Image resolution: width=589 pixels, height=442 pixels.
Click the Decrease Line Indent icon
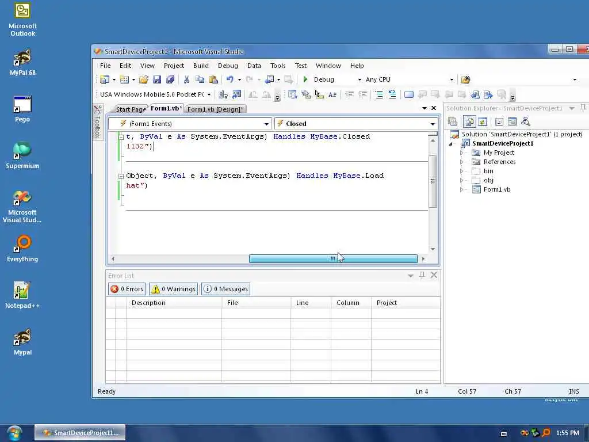click(x=349, y=94)
